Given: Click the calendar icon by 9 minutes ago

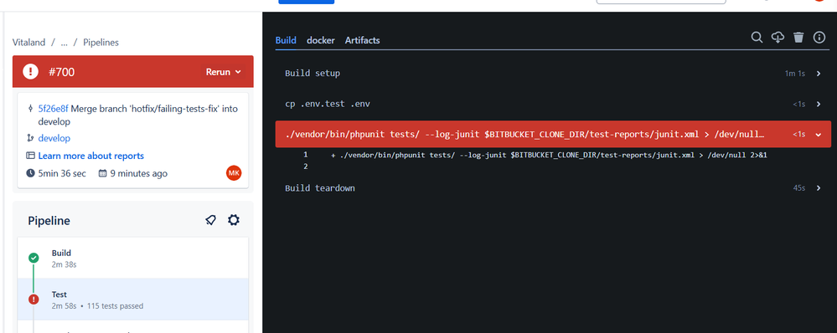Looking at the screenshot, I should (102, 173).
